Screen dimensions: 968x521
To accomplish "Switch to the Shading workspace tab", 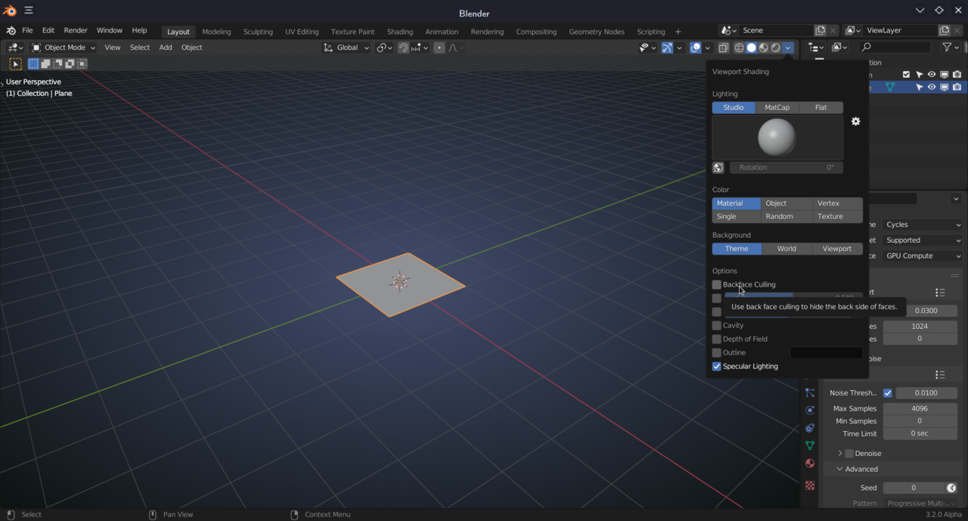I will [399, 32].
